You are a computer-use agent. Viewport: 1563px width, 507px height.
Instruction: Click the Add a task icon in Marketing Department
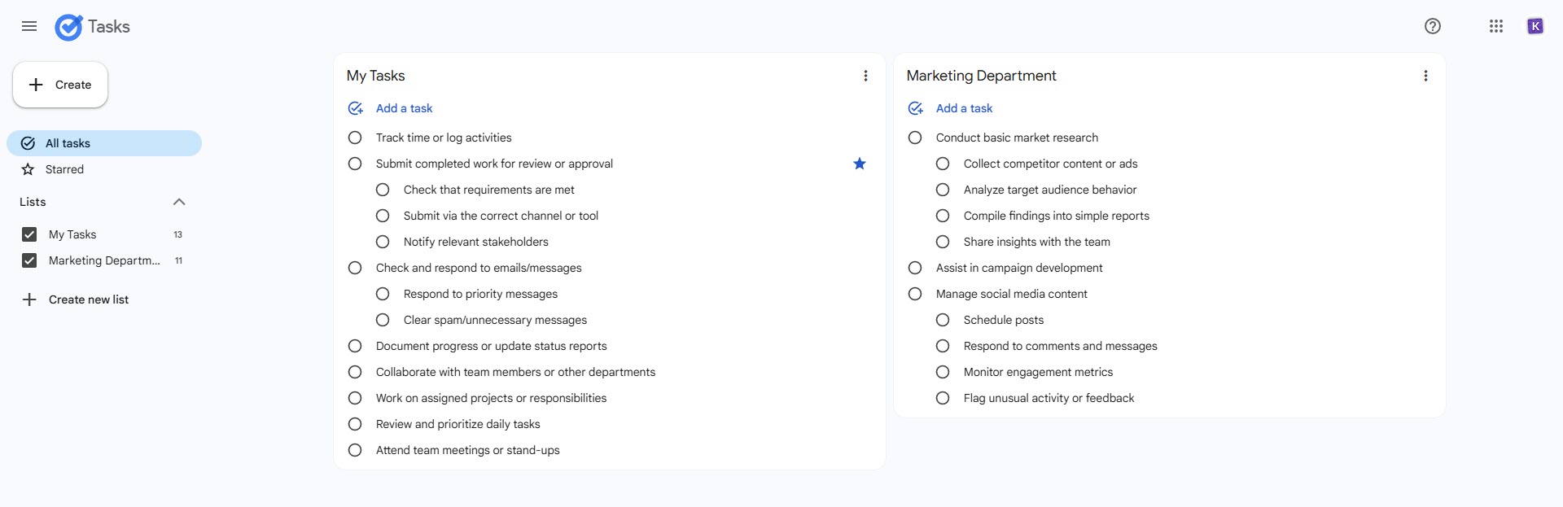(916, 108)
